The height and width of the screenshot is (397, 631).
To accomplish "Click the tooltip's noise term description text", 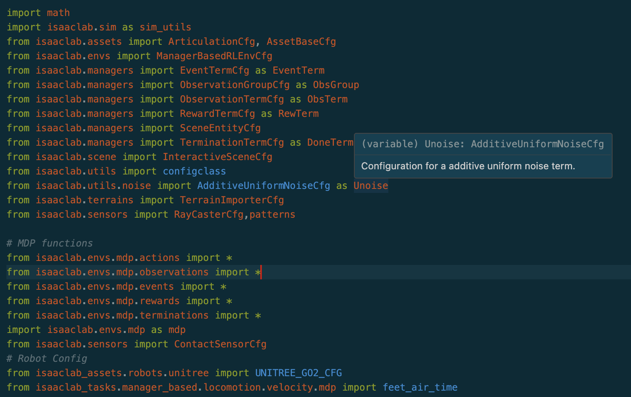I will click(x=468, y=166).
